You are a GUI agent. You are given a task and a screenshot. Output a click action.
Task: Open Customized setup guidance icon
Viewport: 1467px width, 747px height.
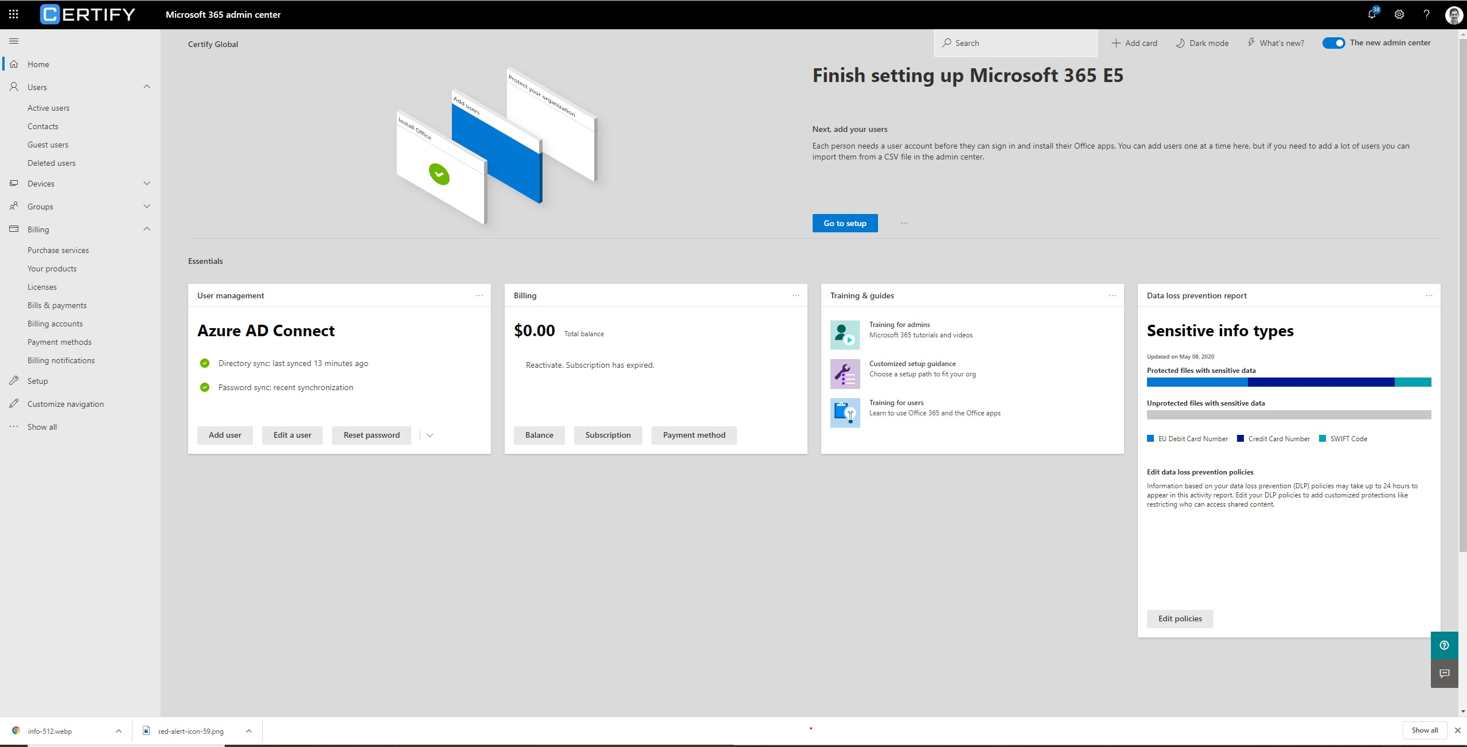(x=845, y=373)
